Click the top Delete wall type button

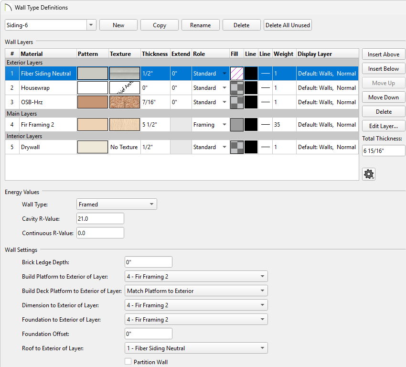click(241, 25)
